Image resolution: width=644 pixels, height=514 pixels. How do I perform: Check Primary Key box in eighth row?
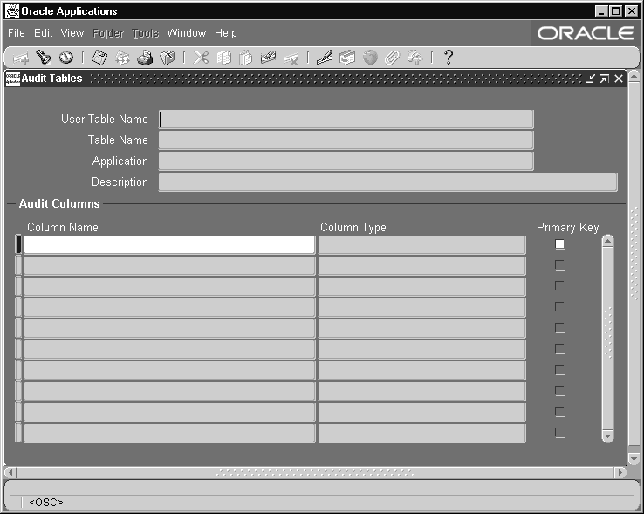point(560,391)
